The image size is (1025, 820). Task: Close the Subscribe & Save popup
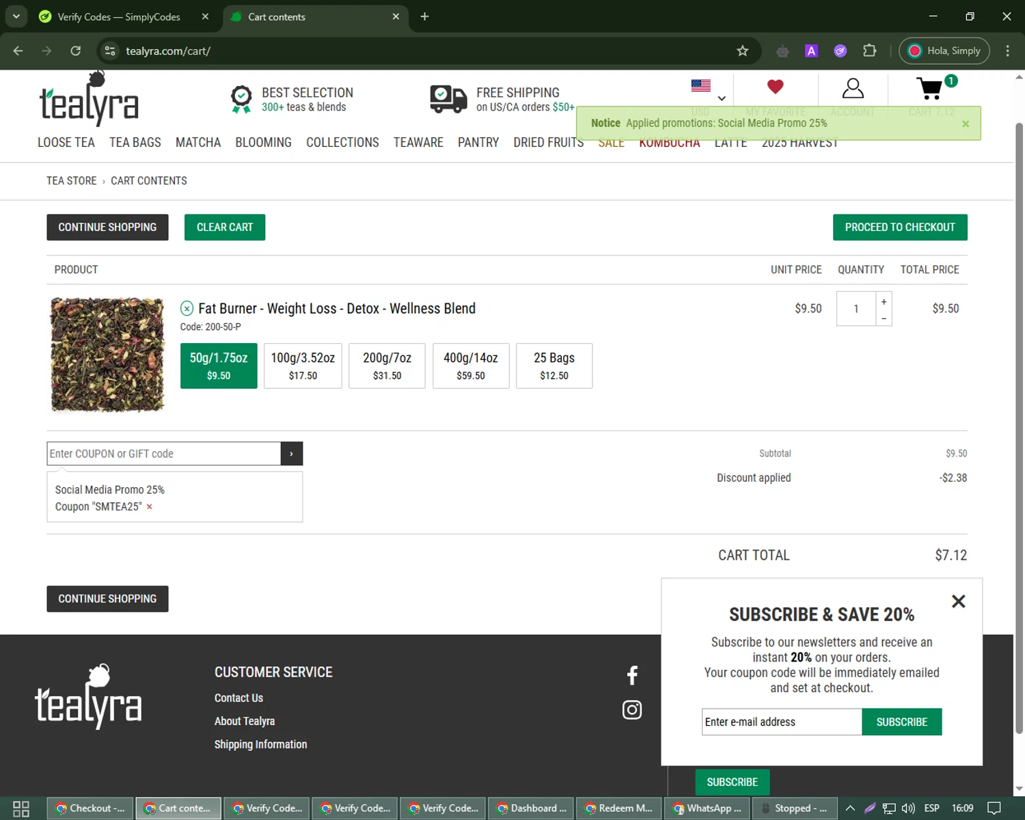pyautogui.click(x=959, y=601)
